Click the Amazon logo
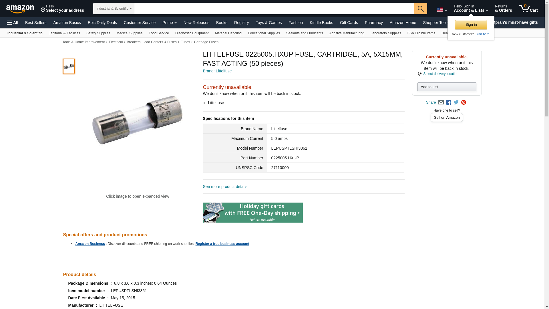Image resolution: width=549 pixels, height=309 pixels. click(x=20, y=9)
